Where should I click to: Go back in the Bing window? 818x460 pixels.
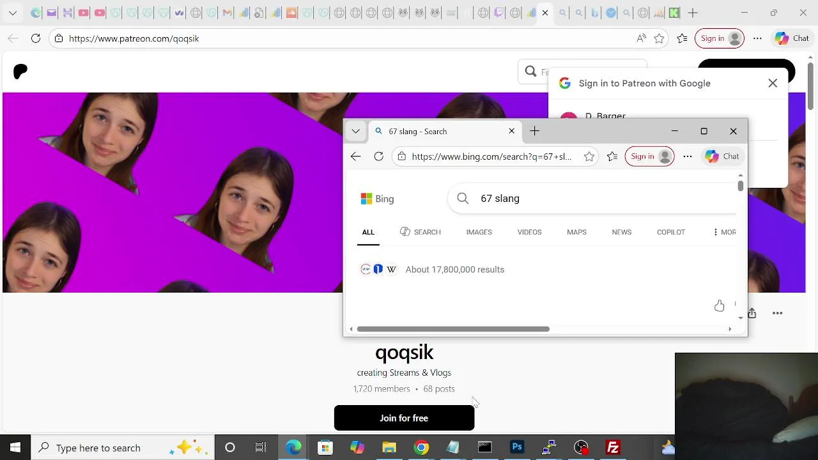pos(355,157)
